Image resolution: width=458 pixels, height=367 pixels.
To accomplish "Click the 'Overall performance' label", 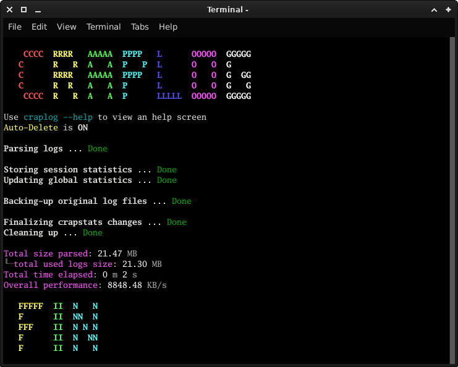I will [x=51, y=285].
